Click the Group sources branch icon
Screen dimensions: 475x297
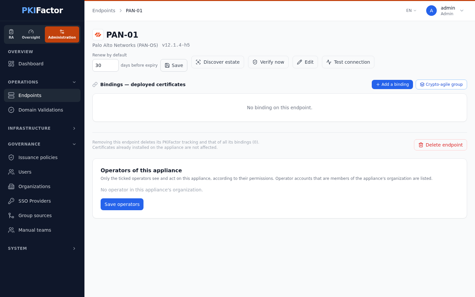pos(11,215)
